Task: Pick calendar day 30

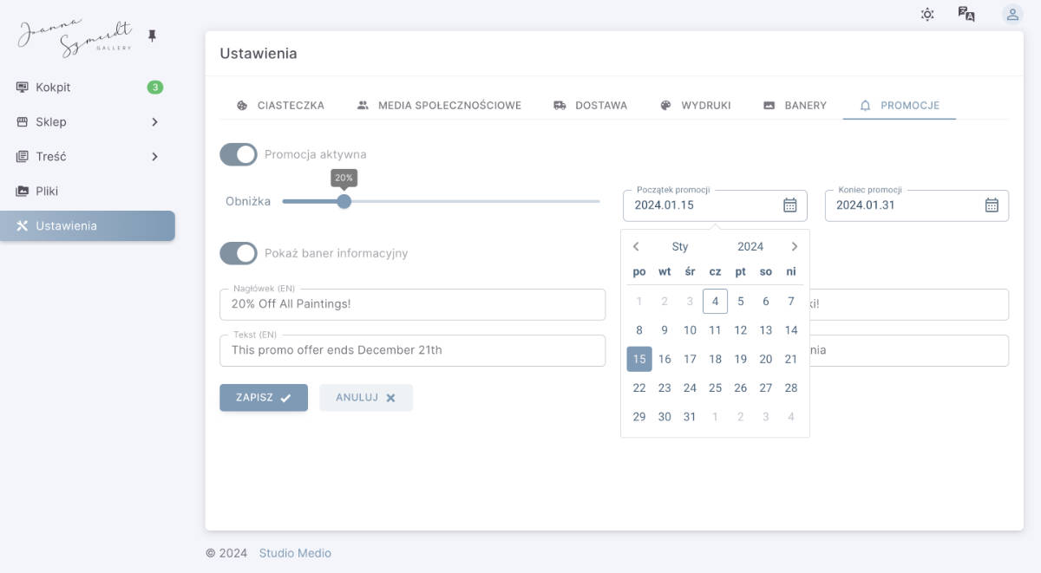Action: (665, 416)
